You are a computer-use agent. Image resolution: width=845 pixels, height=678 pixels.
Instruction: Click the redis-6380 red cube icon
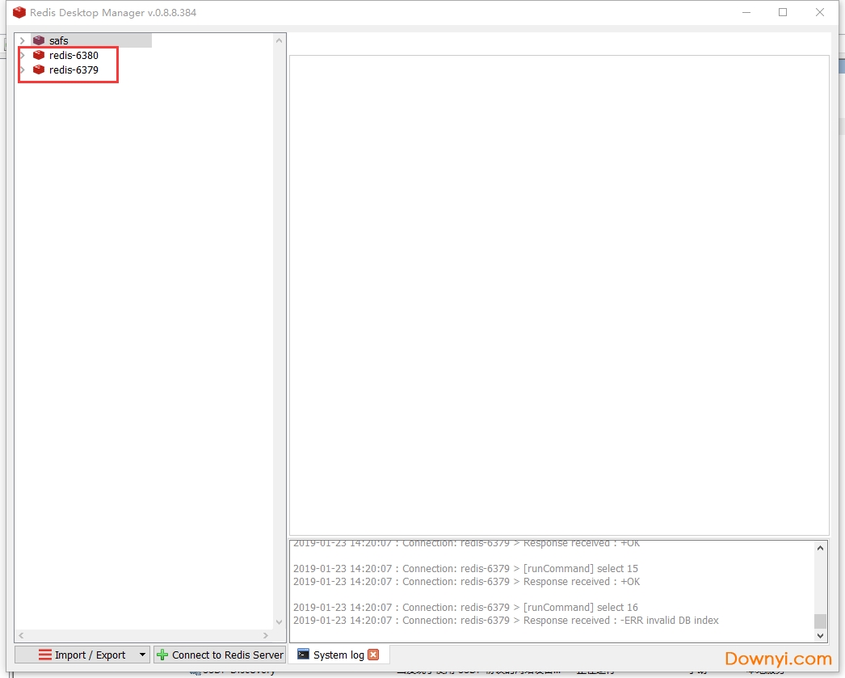39,56
